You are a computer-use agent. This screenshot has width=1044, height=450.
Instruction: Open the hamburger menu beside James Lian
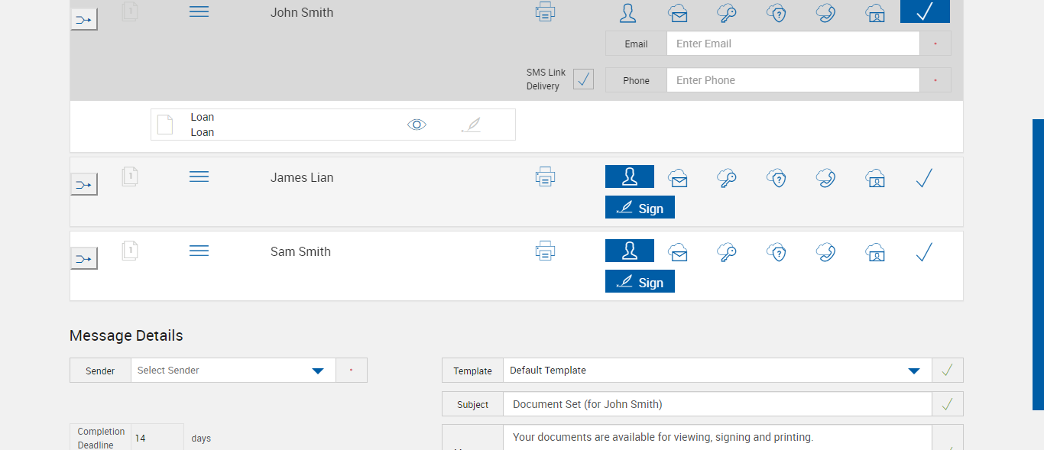point(199,177)
